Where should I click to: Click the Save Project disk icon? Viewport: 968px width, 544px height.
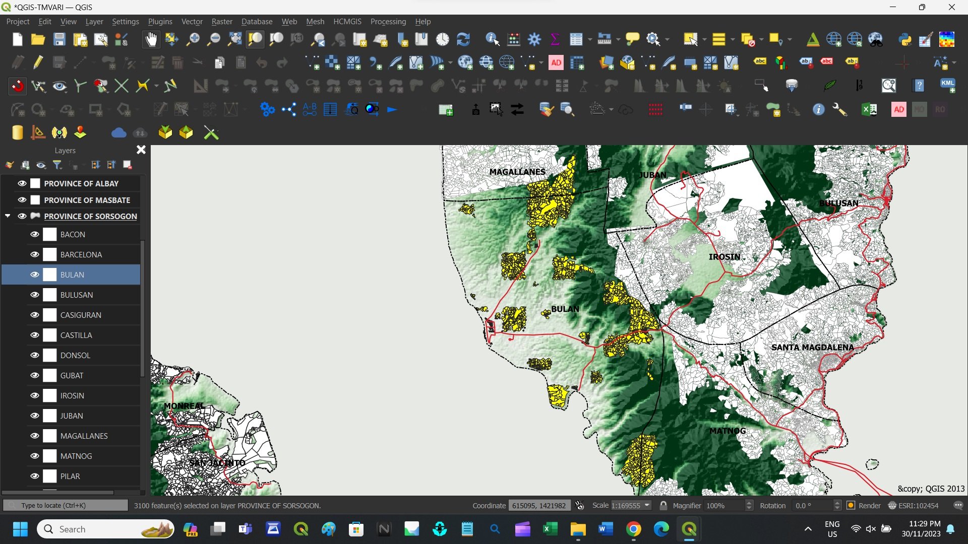(x=59, y=39)
